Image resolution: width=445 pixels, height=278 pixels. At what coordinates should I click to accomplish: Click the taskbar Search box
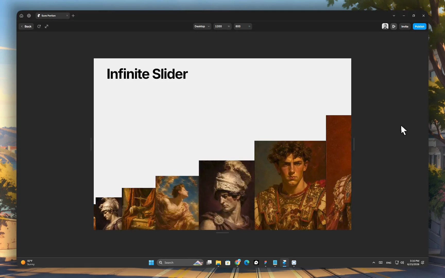180,263
